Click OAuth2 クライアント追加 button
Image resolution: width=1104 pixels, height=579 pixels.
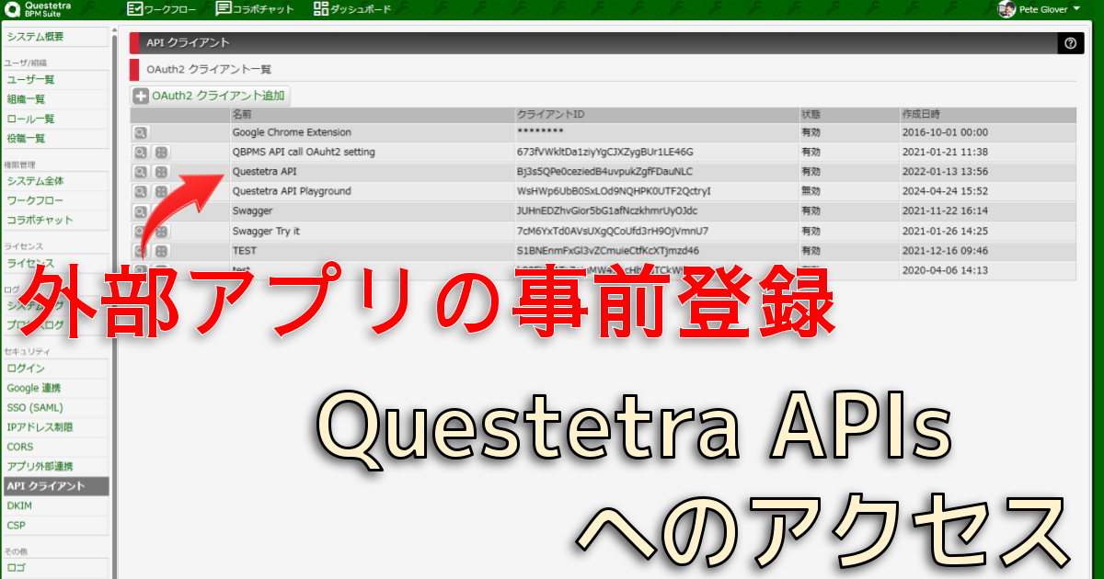(211, 96)
